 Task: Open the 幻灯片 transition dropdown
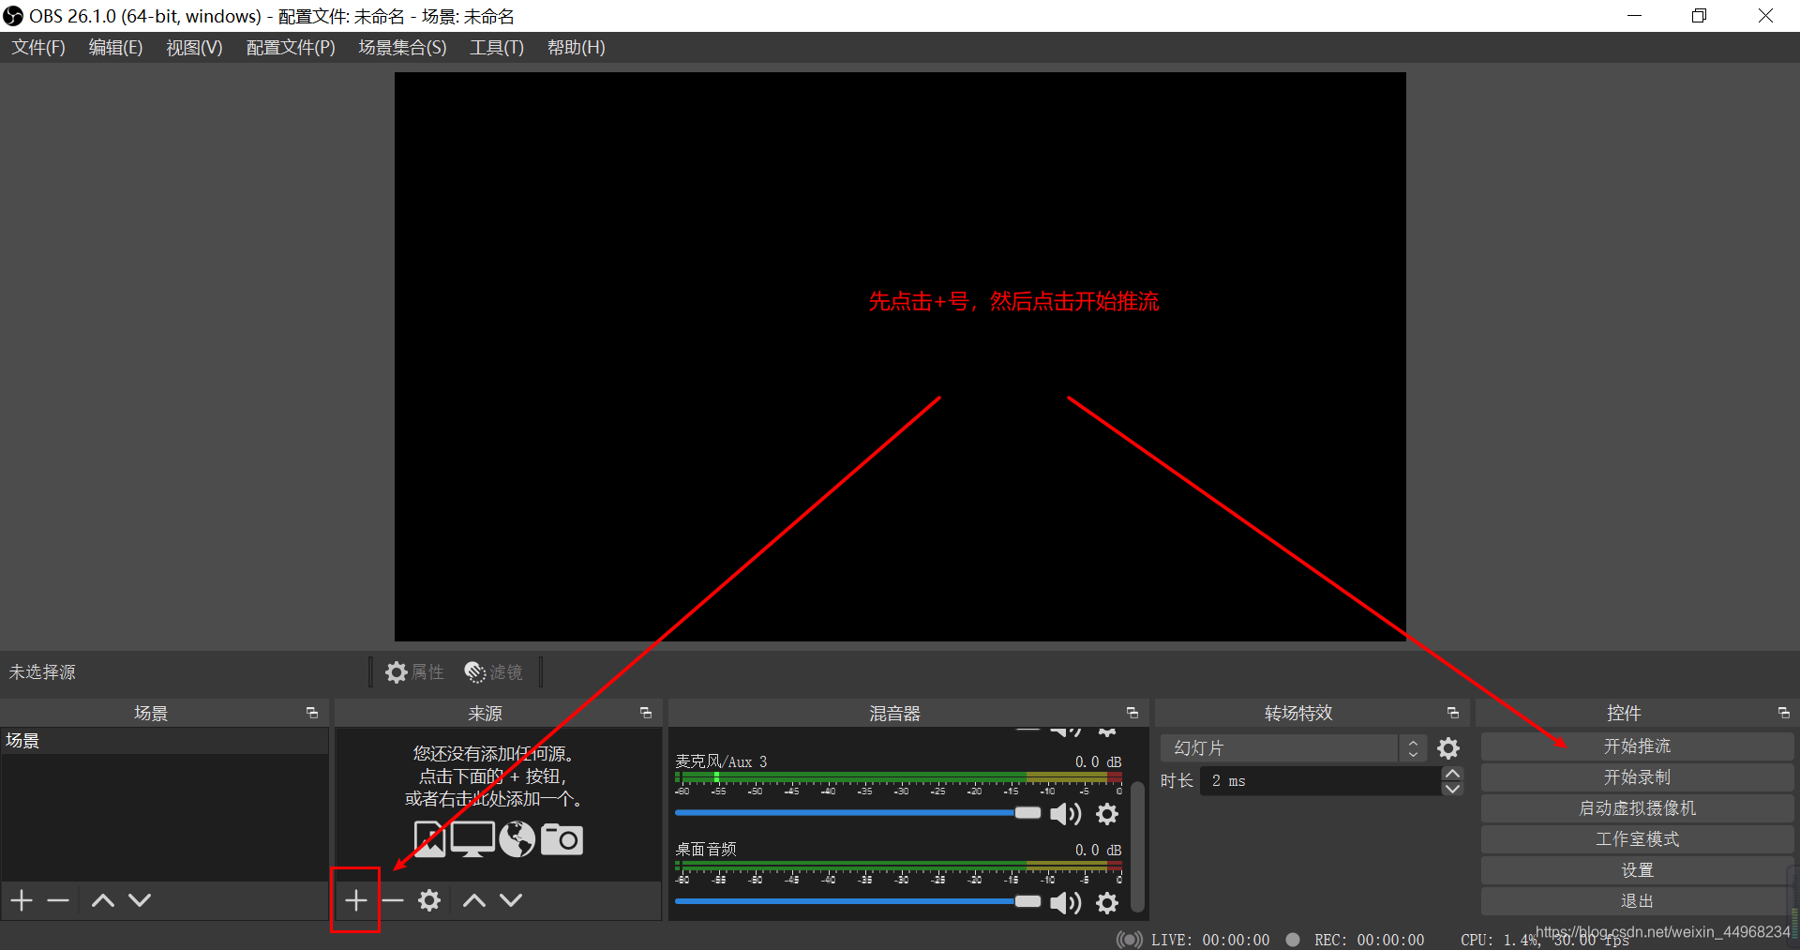(x=1294, y=748)
